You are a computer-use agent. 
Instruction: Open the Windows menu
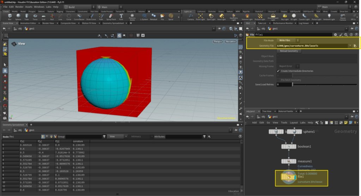tap(39, 7)
